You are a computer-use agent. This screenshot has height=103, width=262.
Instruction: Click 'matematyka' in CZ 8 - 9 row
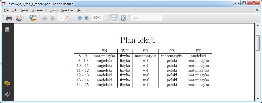[172, 56]
